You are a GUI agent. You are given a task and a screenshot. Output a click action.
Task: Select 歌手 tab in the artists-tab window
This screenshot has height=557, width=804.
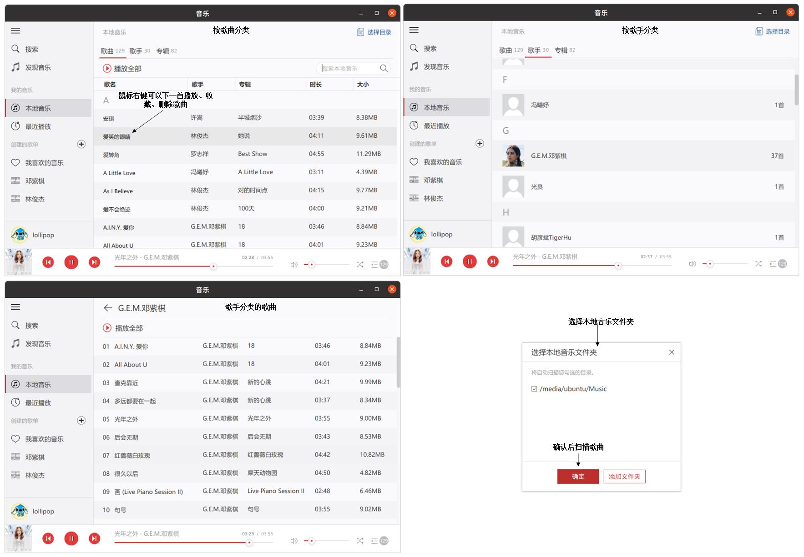coord(538,50)
